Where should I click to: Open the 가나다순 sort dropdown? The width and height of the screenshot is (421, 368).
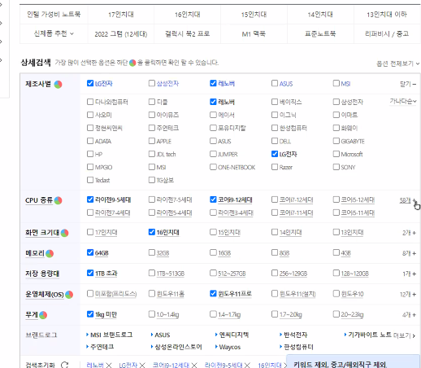pos(403,101)
